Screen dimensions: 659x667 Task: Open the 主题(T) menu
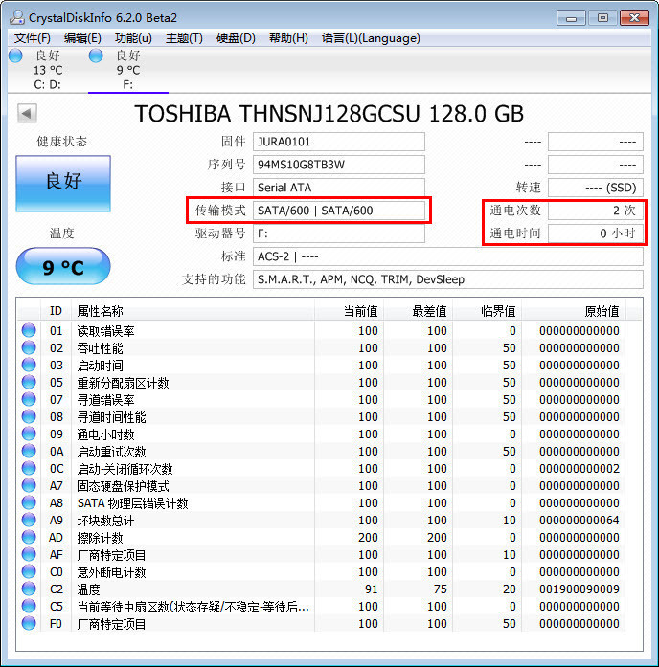[184, 38]
